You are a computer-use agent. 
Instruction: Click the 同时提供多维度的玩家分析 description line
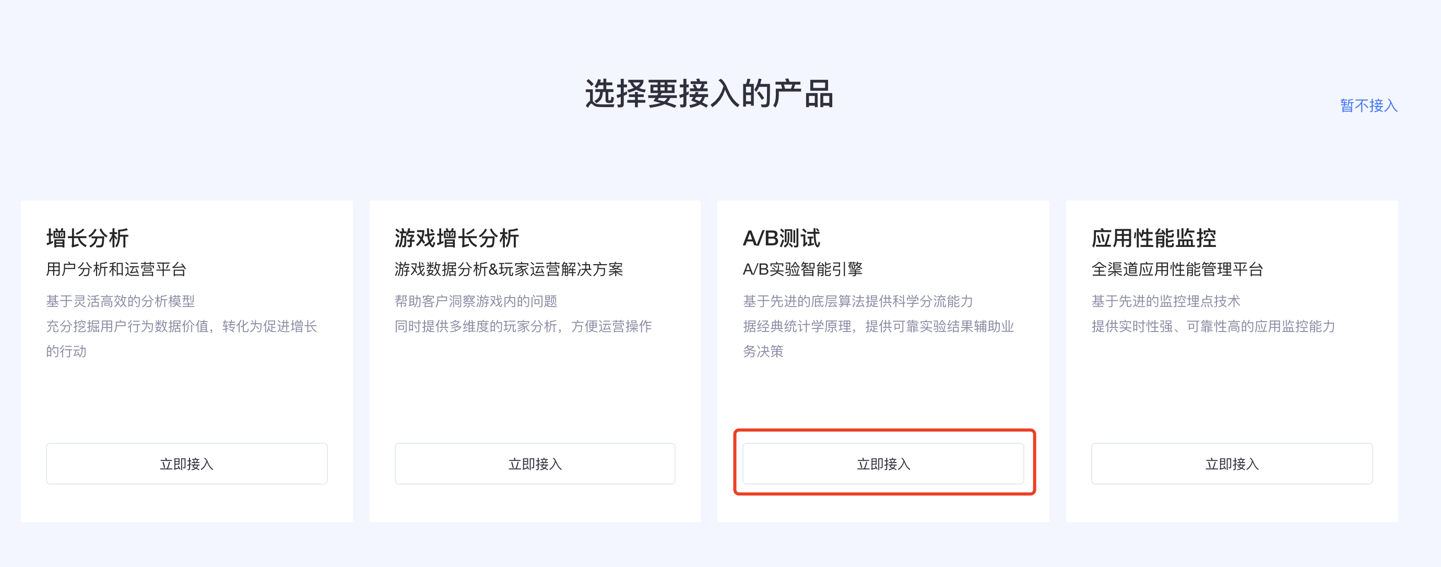[x=523, y=326]
